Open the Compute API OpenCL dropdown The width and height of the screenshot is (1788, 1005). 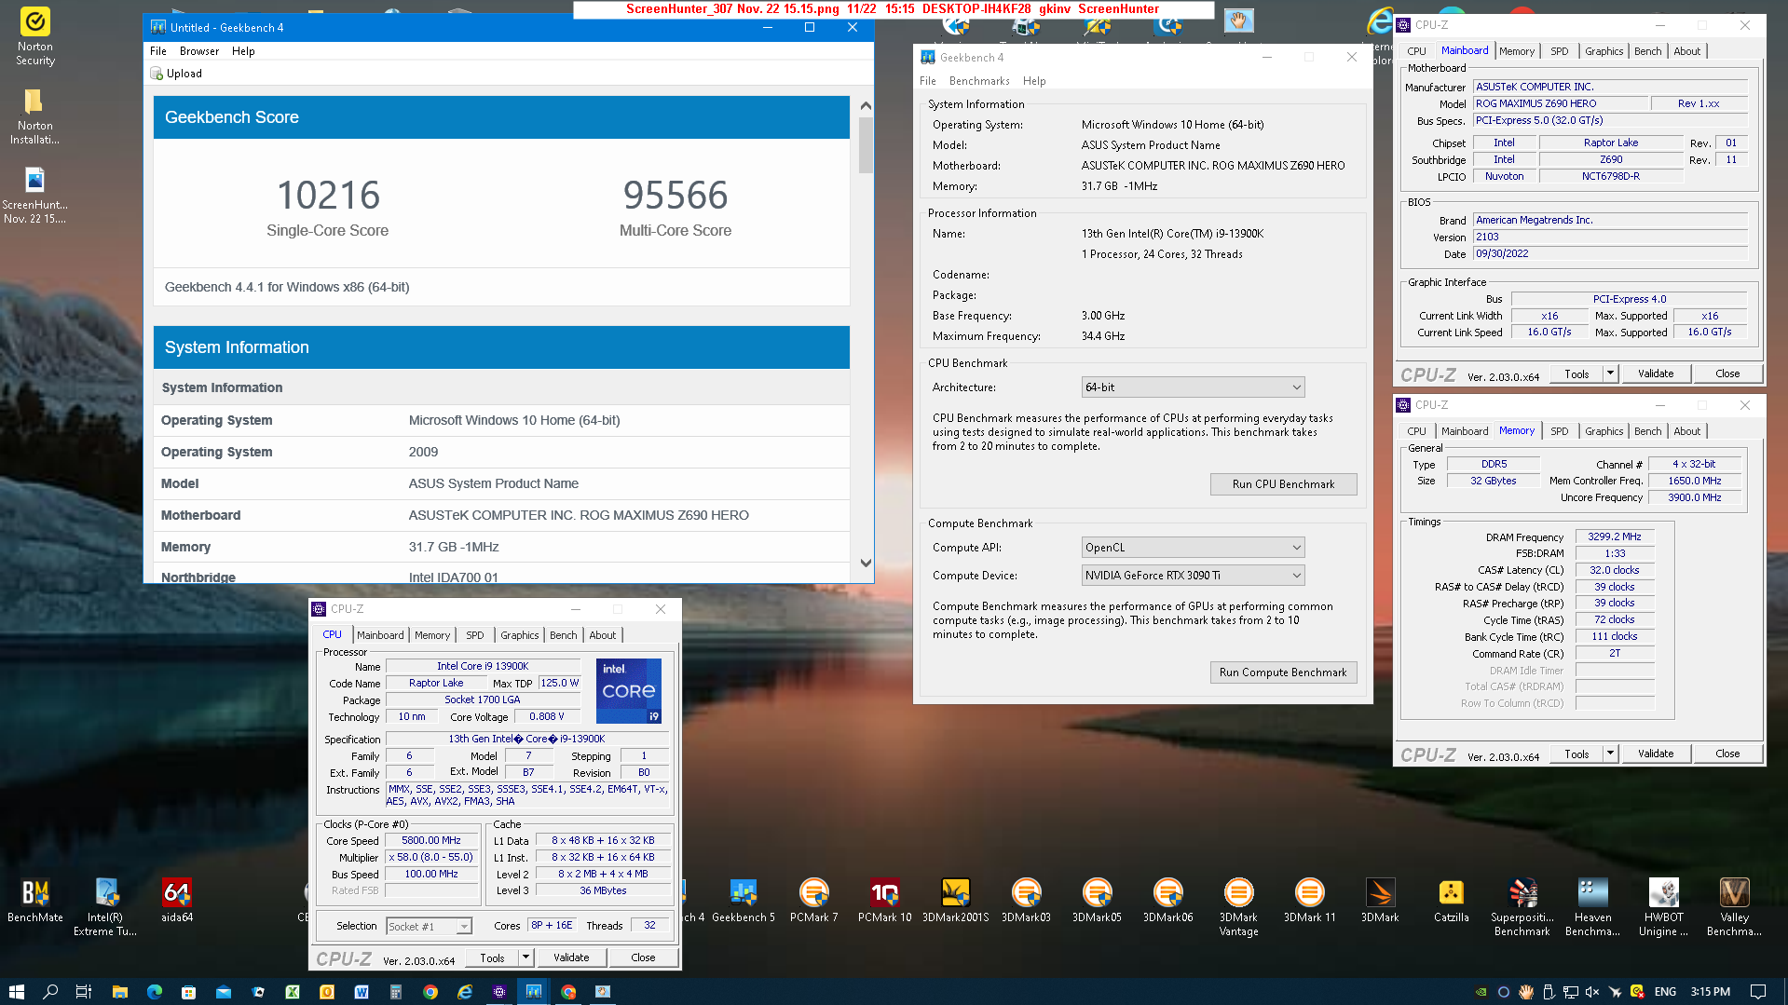(1193, 548)
